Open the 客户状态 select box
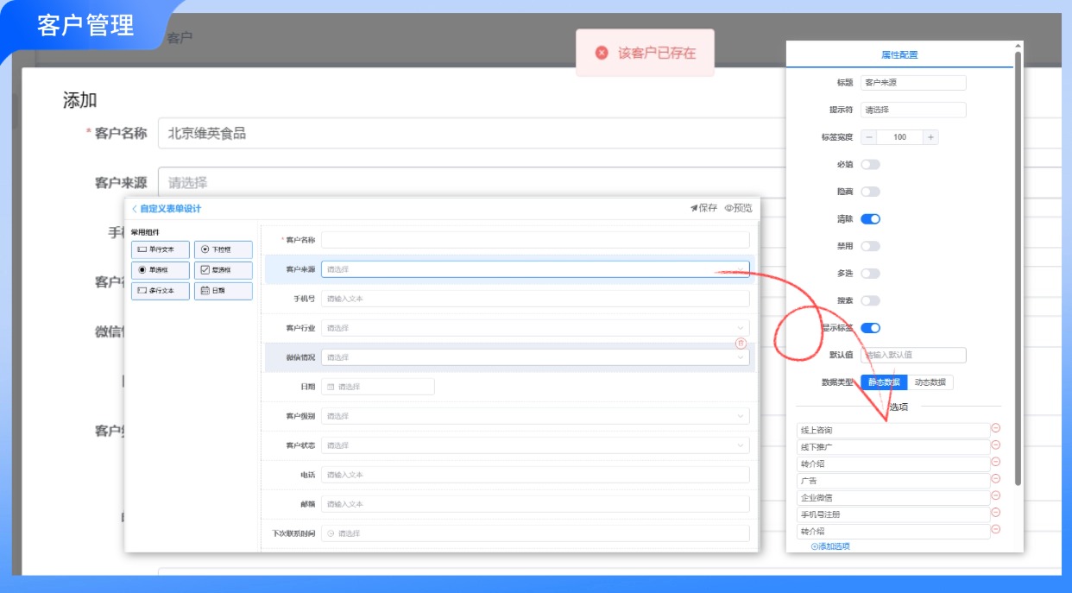 534,445
